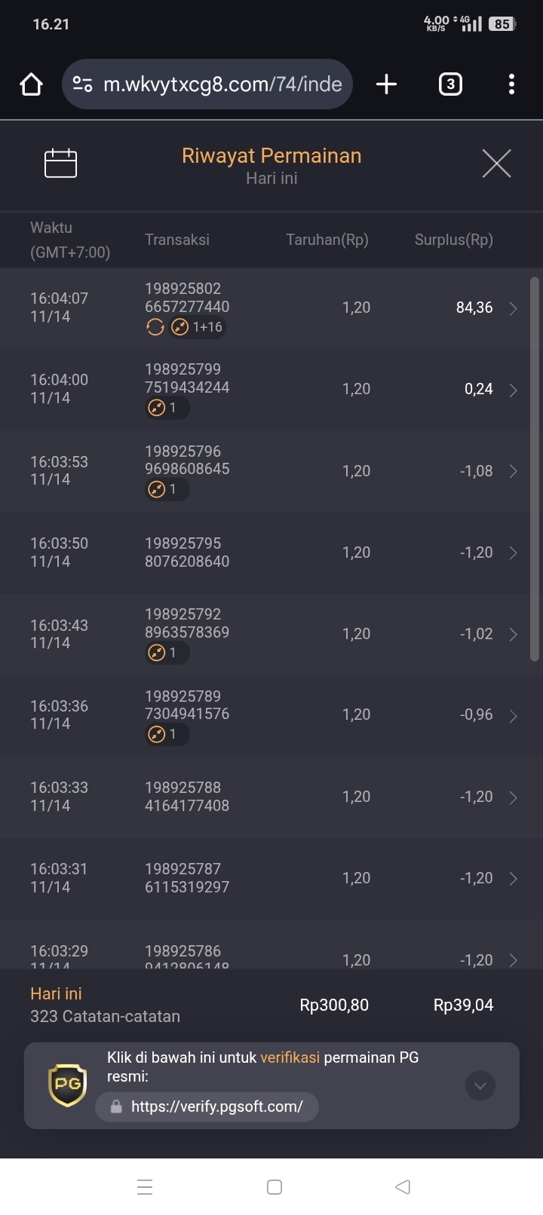Image resolution: width=543 pixels, height=1215 pixels.
Task: Open the tab switcher showing 3 tabs
Action: 450,84
